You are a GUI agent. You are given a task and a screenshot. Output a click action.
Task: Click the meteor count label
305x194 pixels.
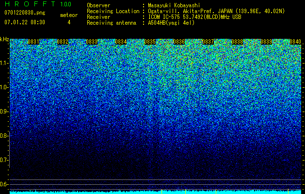[69, 15]
